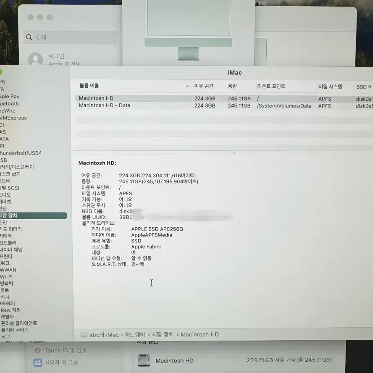Click 저장 장치 in the path bar
Screen dimensions: 373x373
[163, 335]
